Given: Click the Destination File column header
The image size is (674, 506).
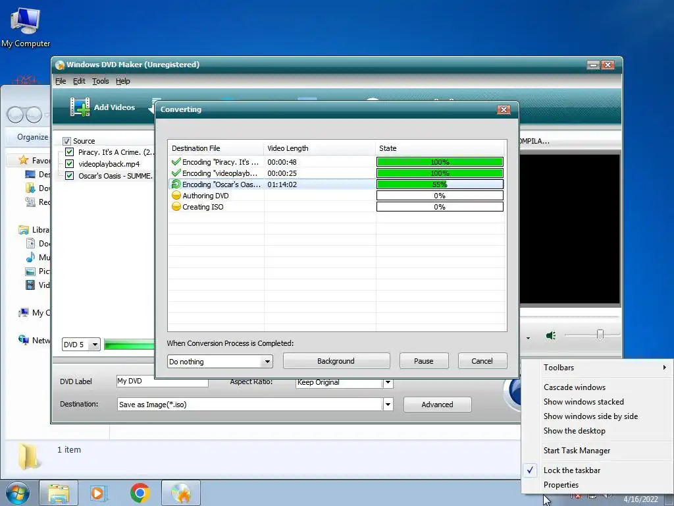Looking at the screenshot, I should 215,148.
